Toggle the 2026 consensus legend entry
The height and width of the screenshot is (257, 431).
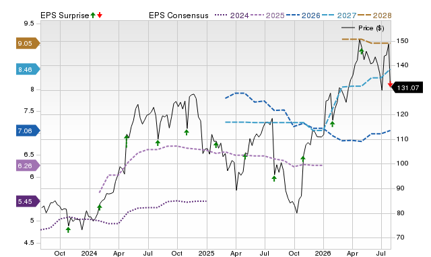pyautogui.click(x=303, y=15)
